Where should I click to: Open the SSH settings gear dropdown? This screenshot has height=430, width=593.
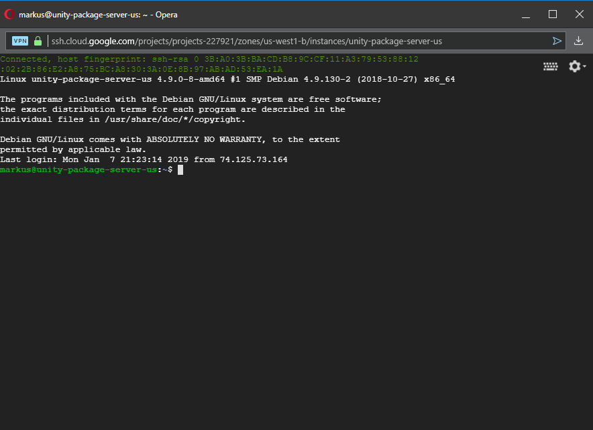[x=577, y=66]
